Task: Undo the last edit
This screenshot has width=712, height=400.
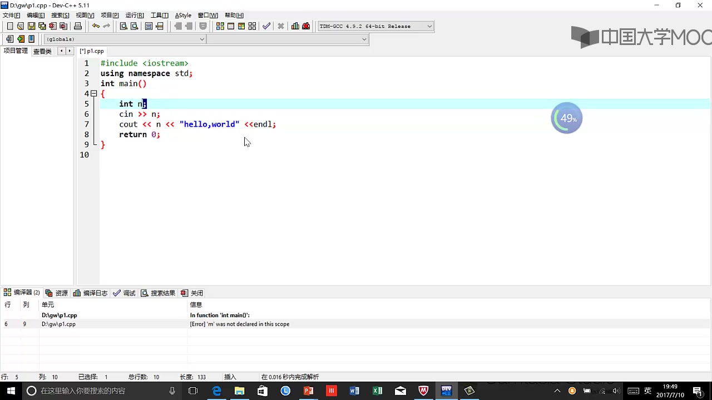Action: (x=96, y=26)
